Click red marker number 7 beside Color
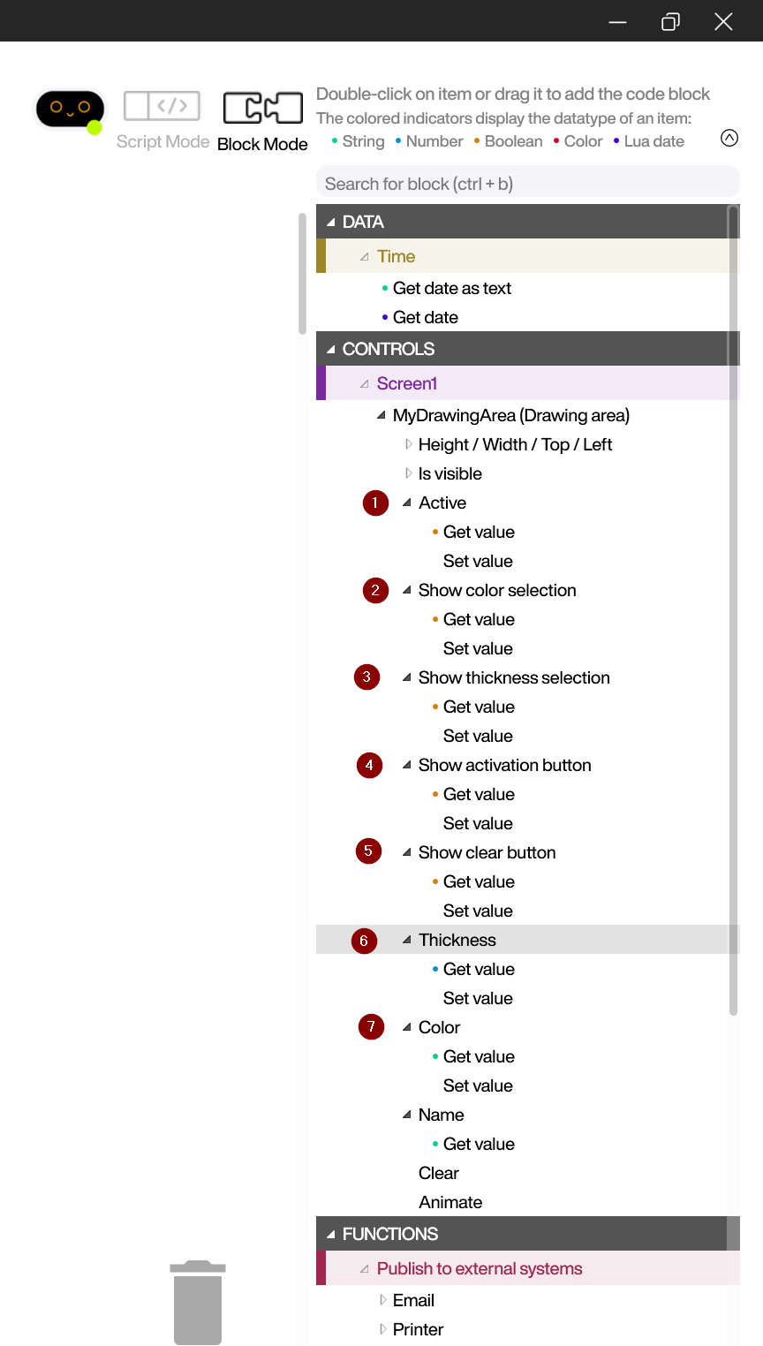The width and height of the screenshot is (763, 1346). tap(371, 1027)
